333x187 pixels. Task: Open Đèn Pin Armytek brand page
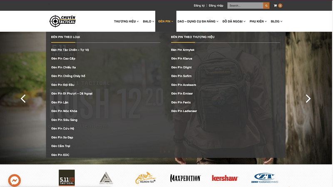click(x=183, y=50)
